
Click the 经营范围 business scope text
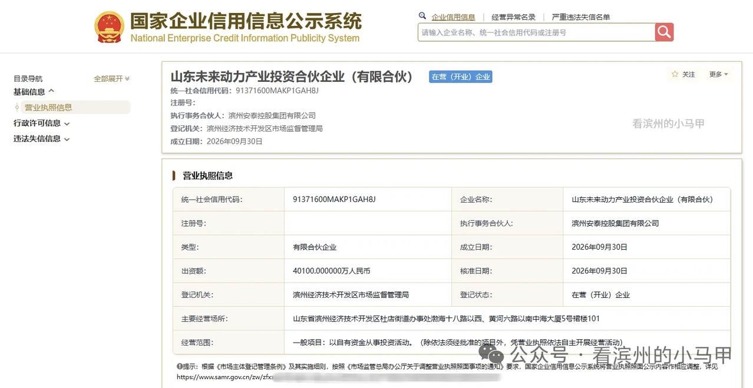click(x=458, y=342)
